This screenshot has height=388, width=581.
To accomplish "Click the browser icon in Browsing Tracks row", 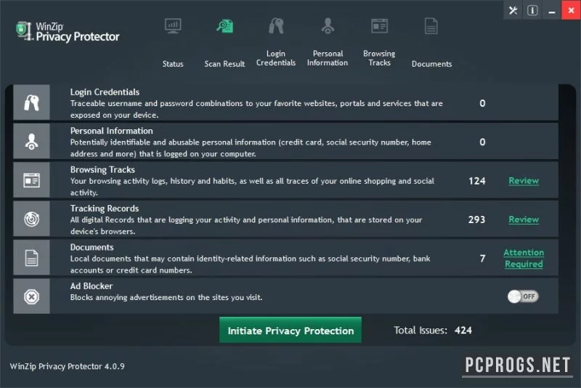I will [31, 180].
